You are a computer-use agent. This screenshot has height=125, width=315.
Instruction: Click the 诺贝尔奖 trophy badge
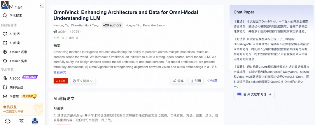[29, 96]
